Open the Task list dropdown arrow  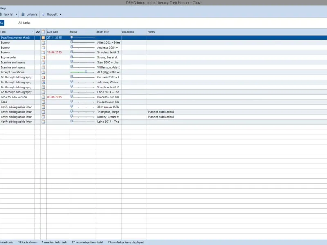16,14
